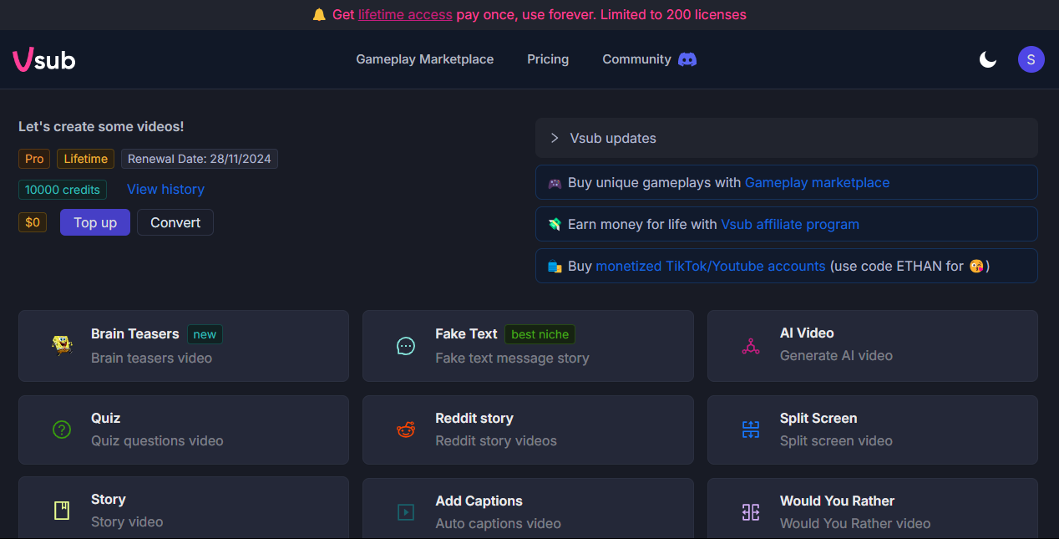Toggle dark mode moon icon
Image resolution: width=1059 pixels, height=539 pixels.
[988, 59]
